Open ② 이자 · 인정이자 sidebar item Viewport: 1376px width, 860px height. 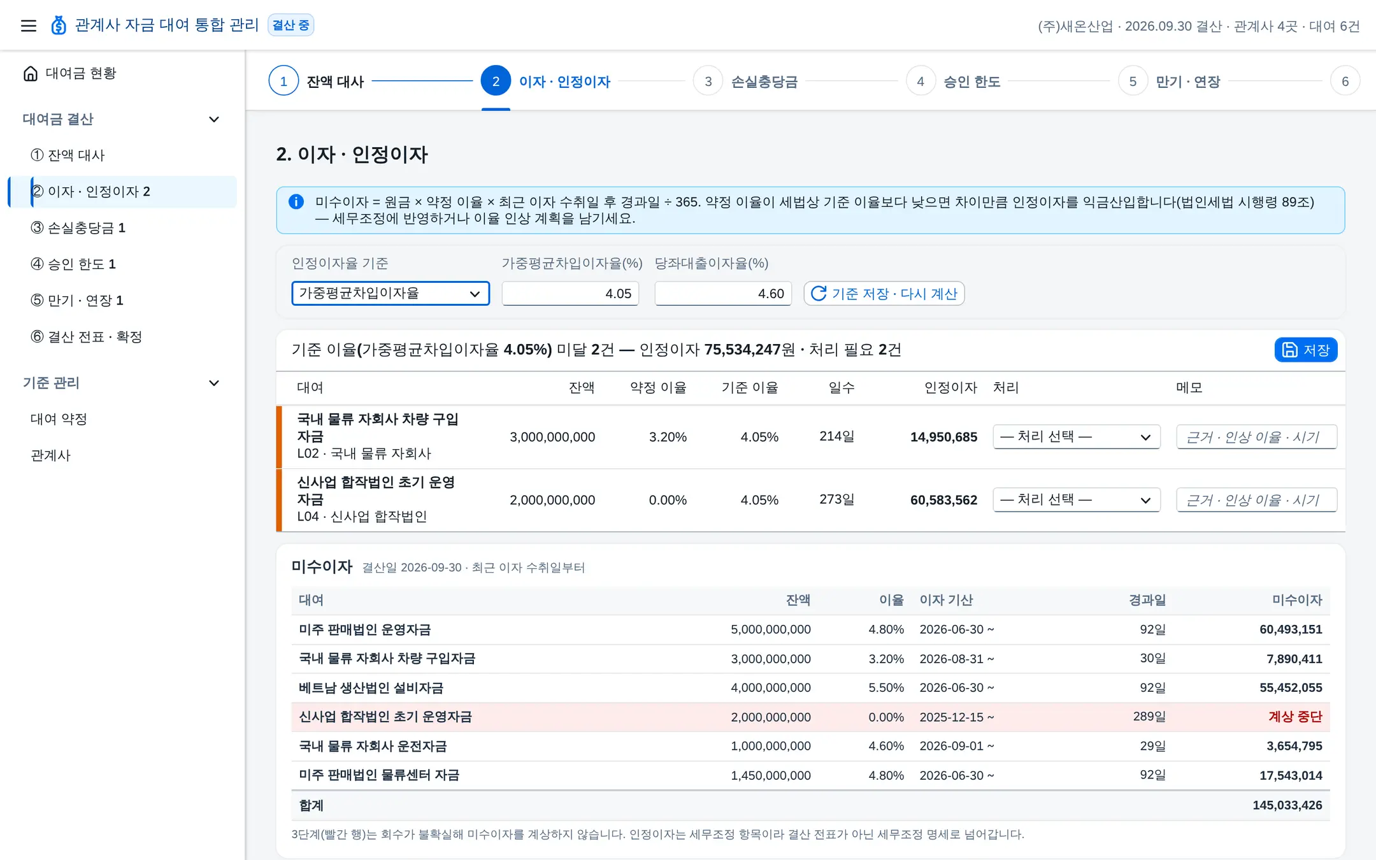[122, 192]
